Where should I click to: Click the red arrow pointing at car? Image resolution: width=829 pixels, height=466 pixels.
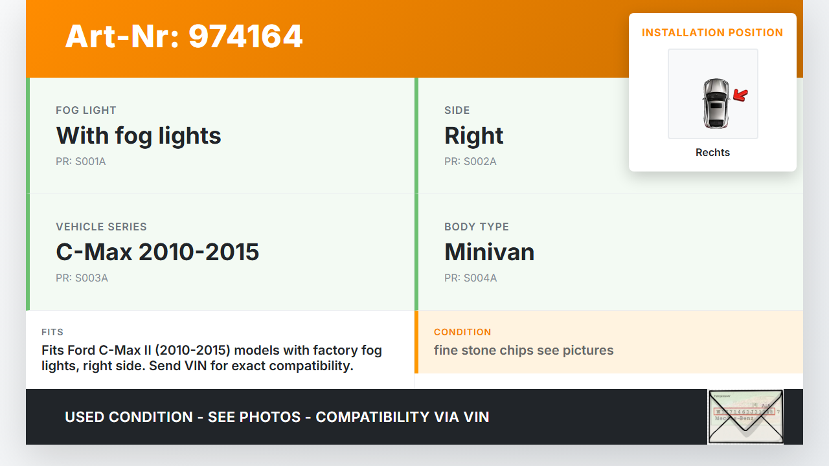[x=740, y=96]
